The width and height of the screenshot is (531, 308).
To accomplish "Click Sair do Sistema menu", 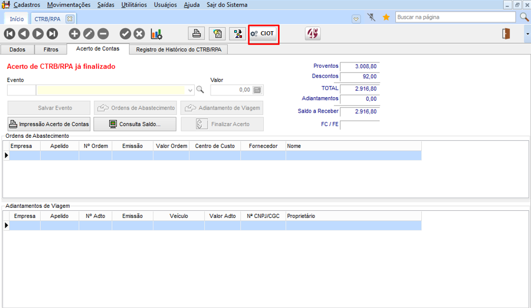I will click(x=227, y=5).
